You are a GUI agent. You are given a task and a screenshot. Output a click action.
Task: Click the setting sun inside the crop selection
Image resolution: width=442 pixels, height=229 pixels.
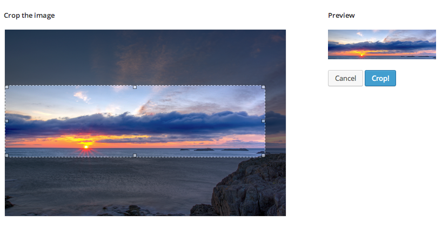(86, 147)
